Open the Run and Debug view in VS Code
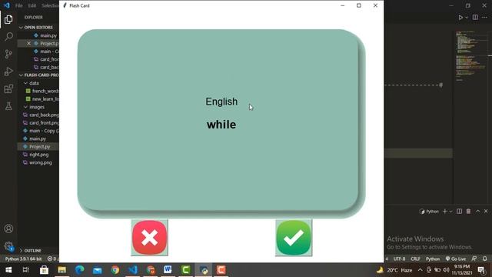 pyautogui.click(x=8, y=72)
